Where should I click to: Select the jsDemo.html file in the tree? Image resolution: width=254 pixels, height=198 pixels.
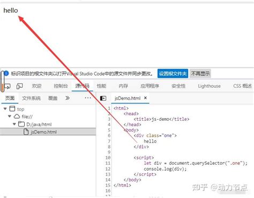[x=48, y=132]
